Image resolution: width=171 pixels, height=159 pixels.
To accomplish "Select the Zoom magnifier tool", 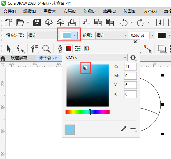I will (x=46, y=49).
